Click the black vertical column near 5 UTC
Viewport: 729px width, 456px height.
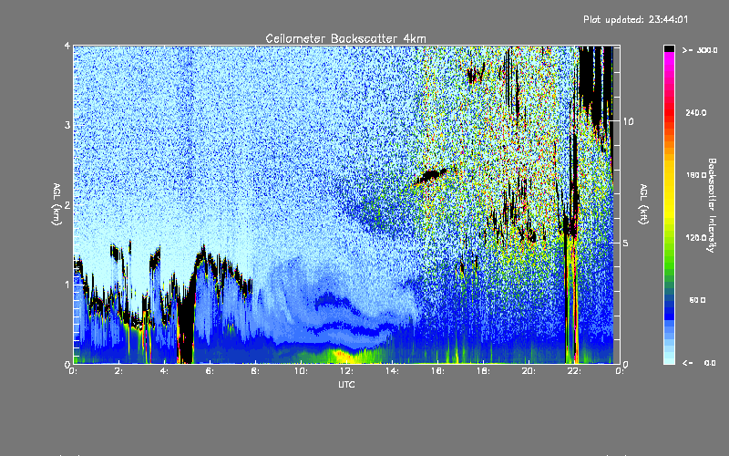pyautogui.click(x=186, y=330)
